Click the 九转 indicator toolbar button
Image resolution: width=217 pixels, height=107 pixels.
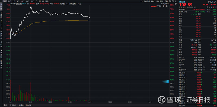tap(157, 1)
